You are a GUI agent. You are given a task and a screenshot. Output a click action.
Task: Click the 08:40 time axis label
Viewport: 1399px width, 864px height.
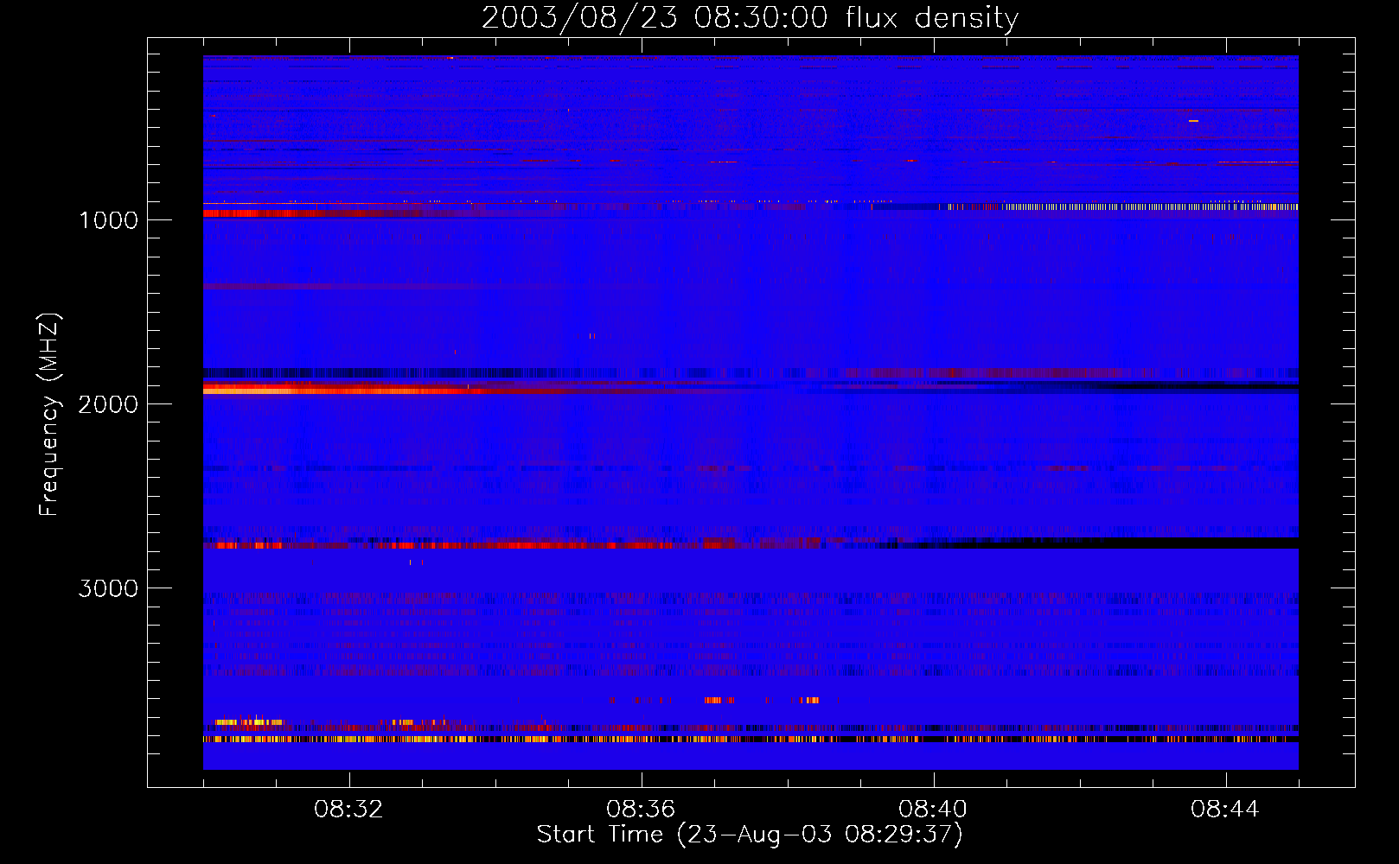coord(933,810)
